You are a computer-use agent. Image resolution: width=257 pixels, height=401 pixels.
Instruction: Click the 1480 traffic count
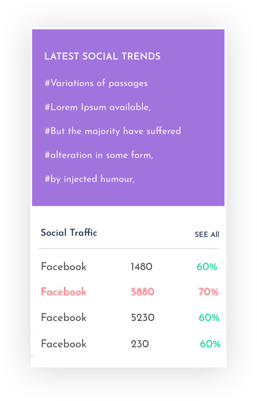click(x=141, y=267)
